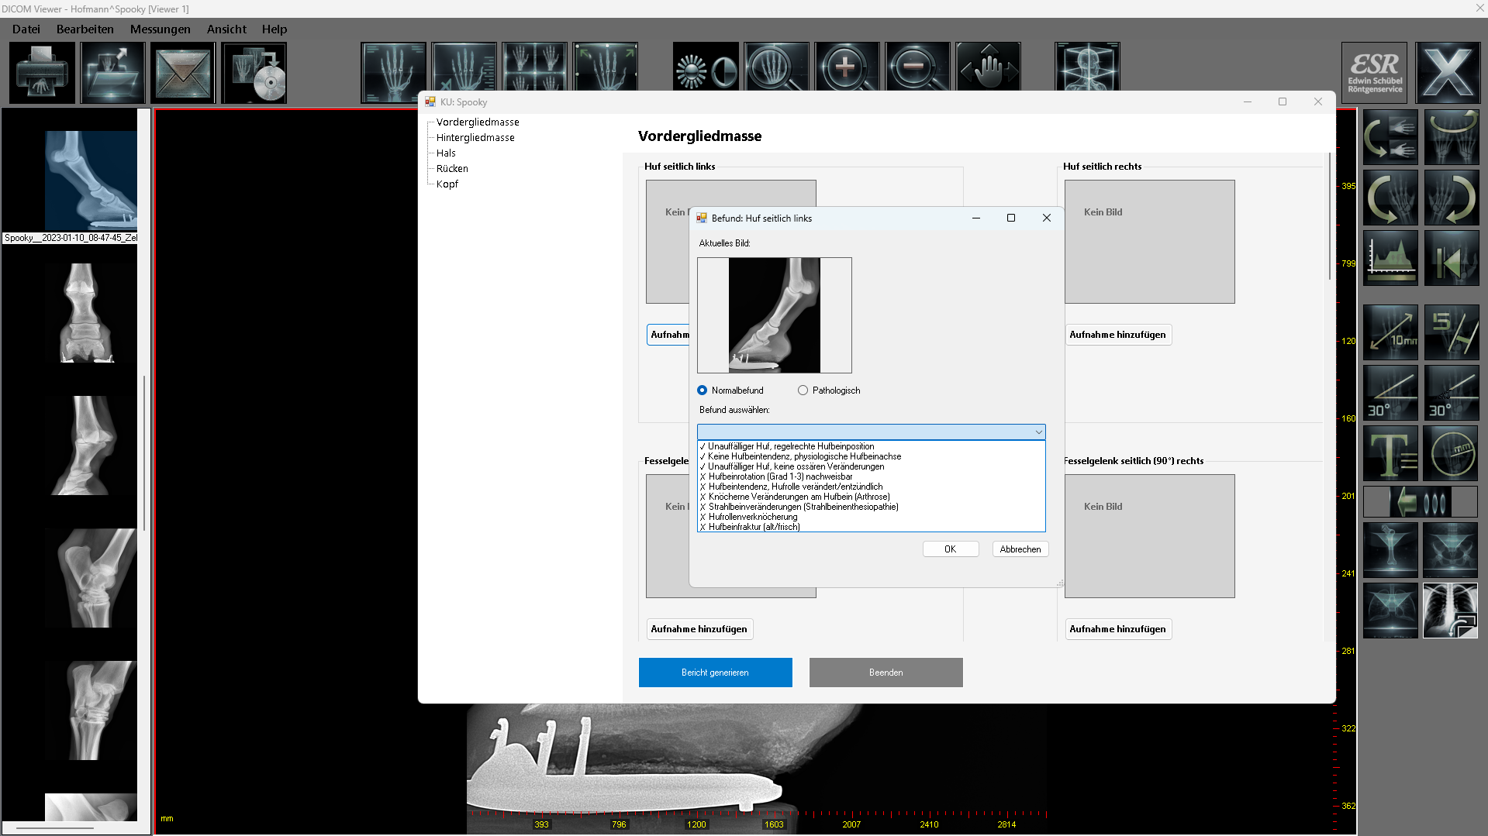
Task: Click the thumbnail panel vertical scrollbar
Action: coord(144,453)
